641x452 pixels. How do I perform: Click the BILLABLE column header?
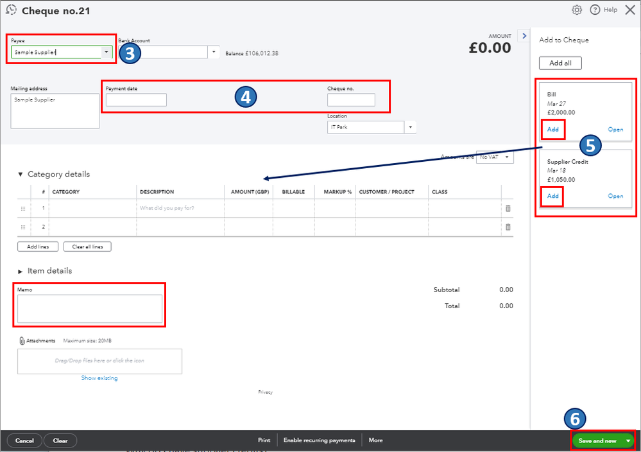click(293, 192)
